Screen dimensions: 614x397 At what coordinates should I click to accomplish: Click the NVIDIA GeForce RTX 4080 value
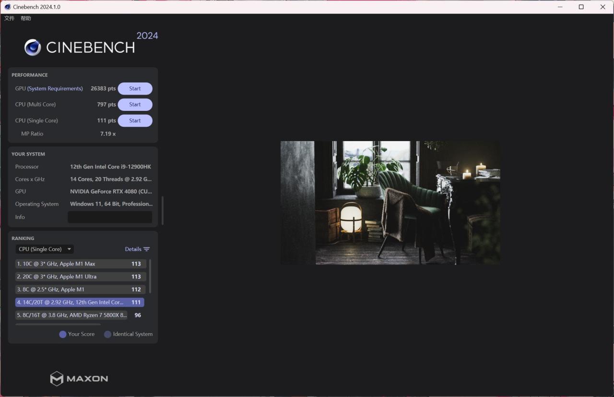[x=111, y=192]
